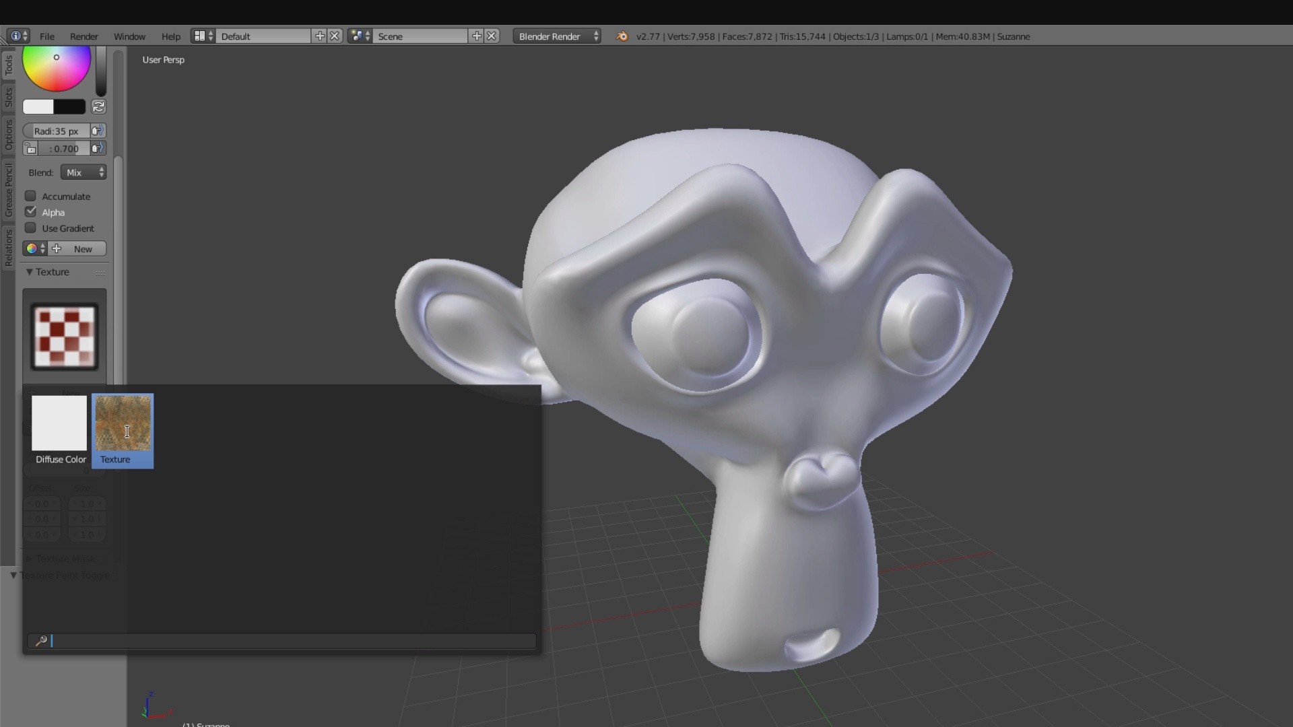Click the User Persp view label

(x=163, y=60)
